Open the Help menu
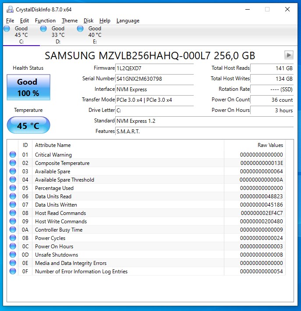The width and height of the screenshot is (301, 311). (x=105, y=21)
